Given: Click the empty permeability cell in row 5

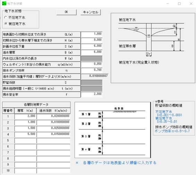Looking at the screenshot, I should click(53, 140).
